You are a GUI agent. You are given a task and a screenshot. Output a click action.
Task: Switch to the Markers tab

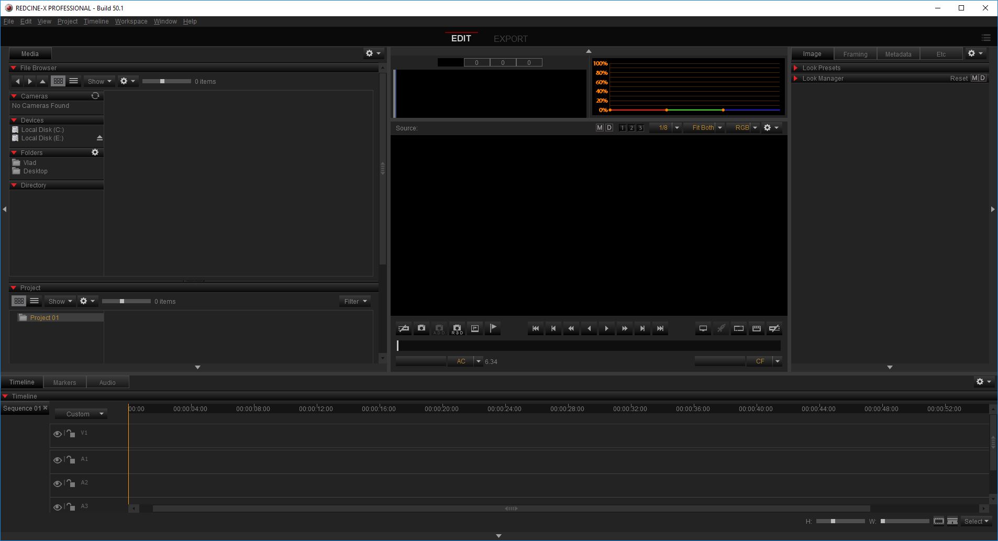(x=64, y=382)
